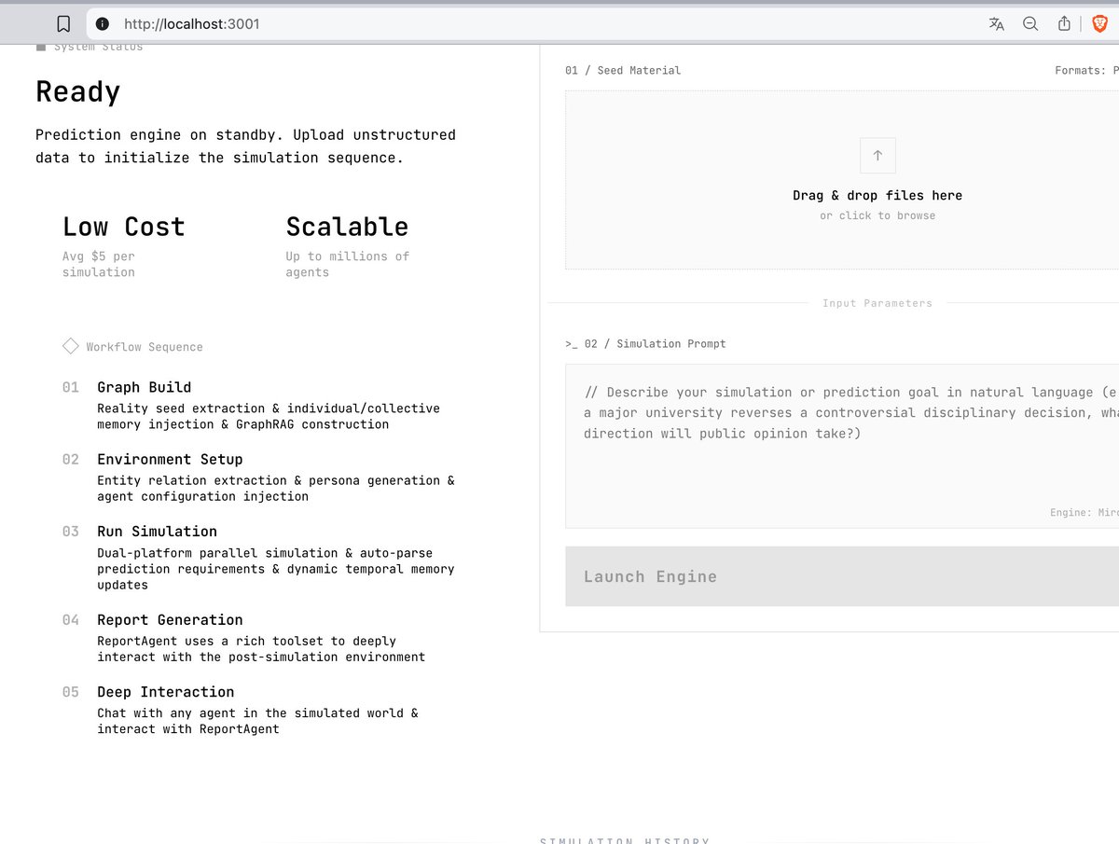This screenshot has width=1119, height=844.
Task: Click the 'SIMULATION HISTORY' heading
Action: coord(625,840)
